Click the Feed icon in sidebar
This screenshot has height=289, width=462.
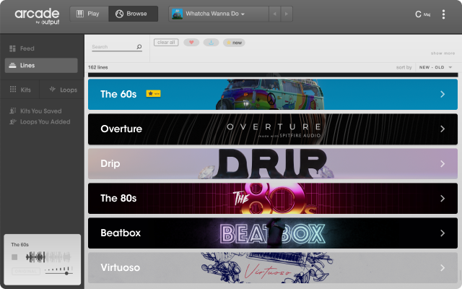(12, 48)
